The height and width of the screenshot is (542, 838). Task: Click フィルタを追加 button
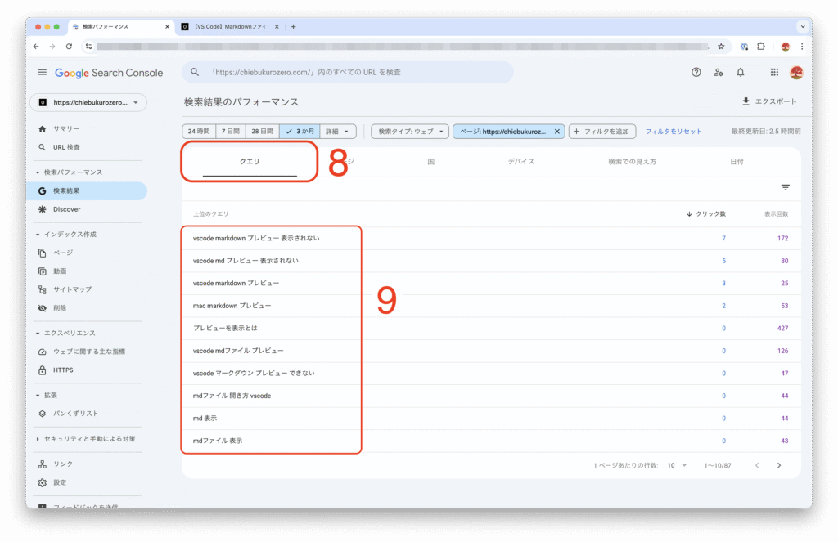click(602, 132)
